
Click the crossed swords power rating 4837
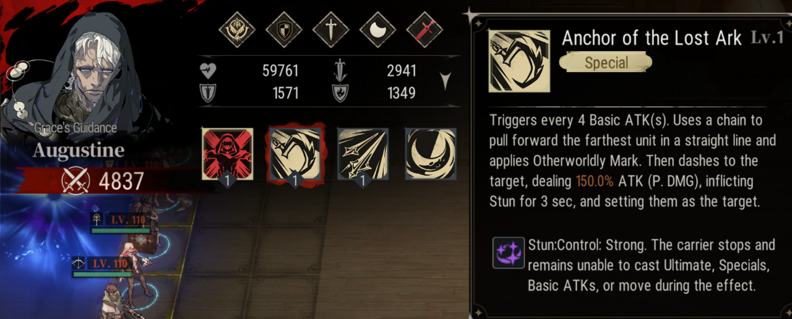point(102,181)
